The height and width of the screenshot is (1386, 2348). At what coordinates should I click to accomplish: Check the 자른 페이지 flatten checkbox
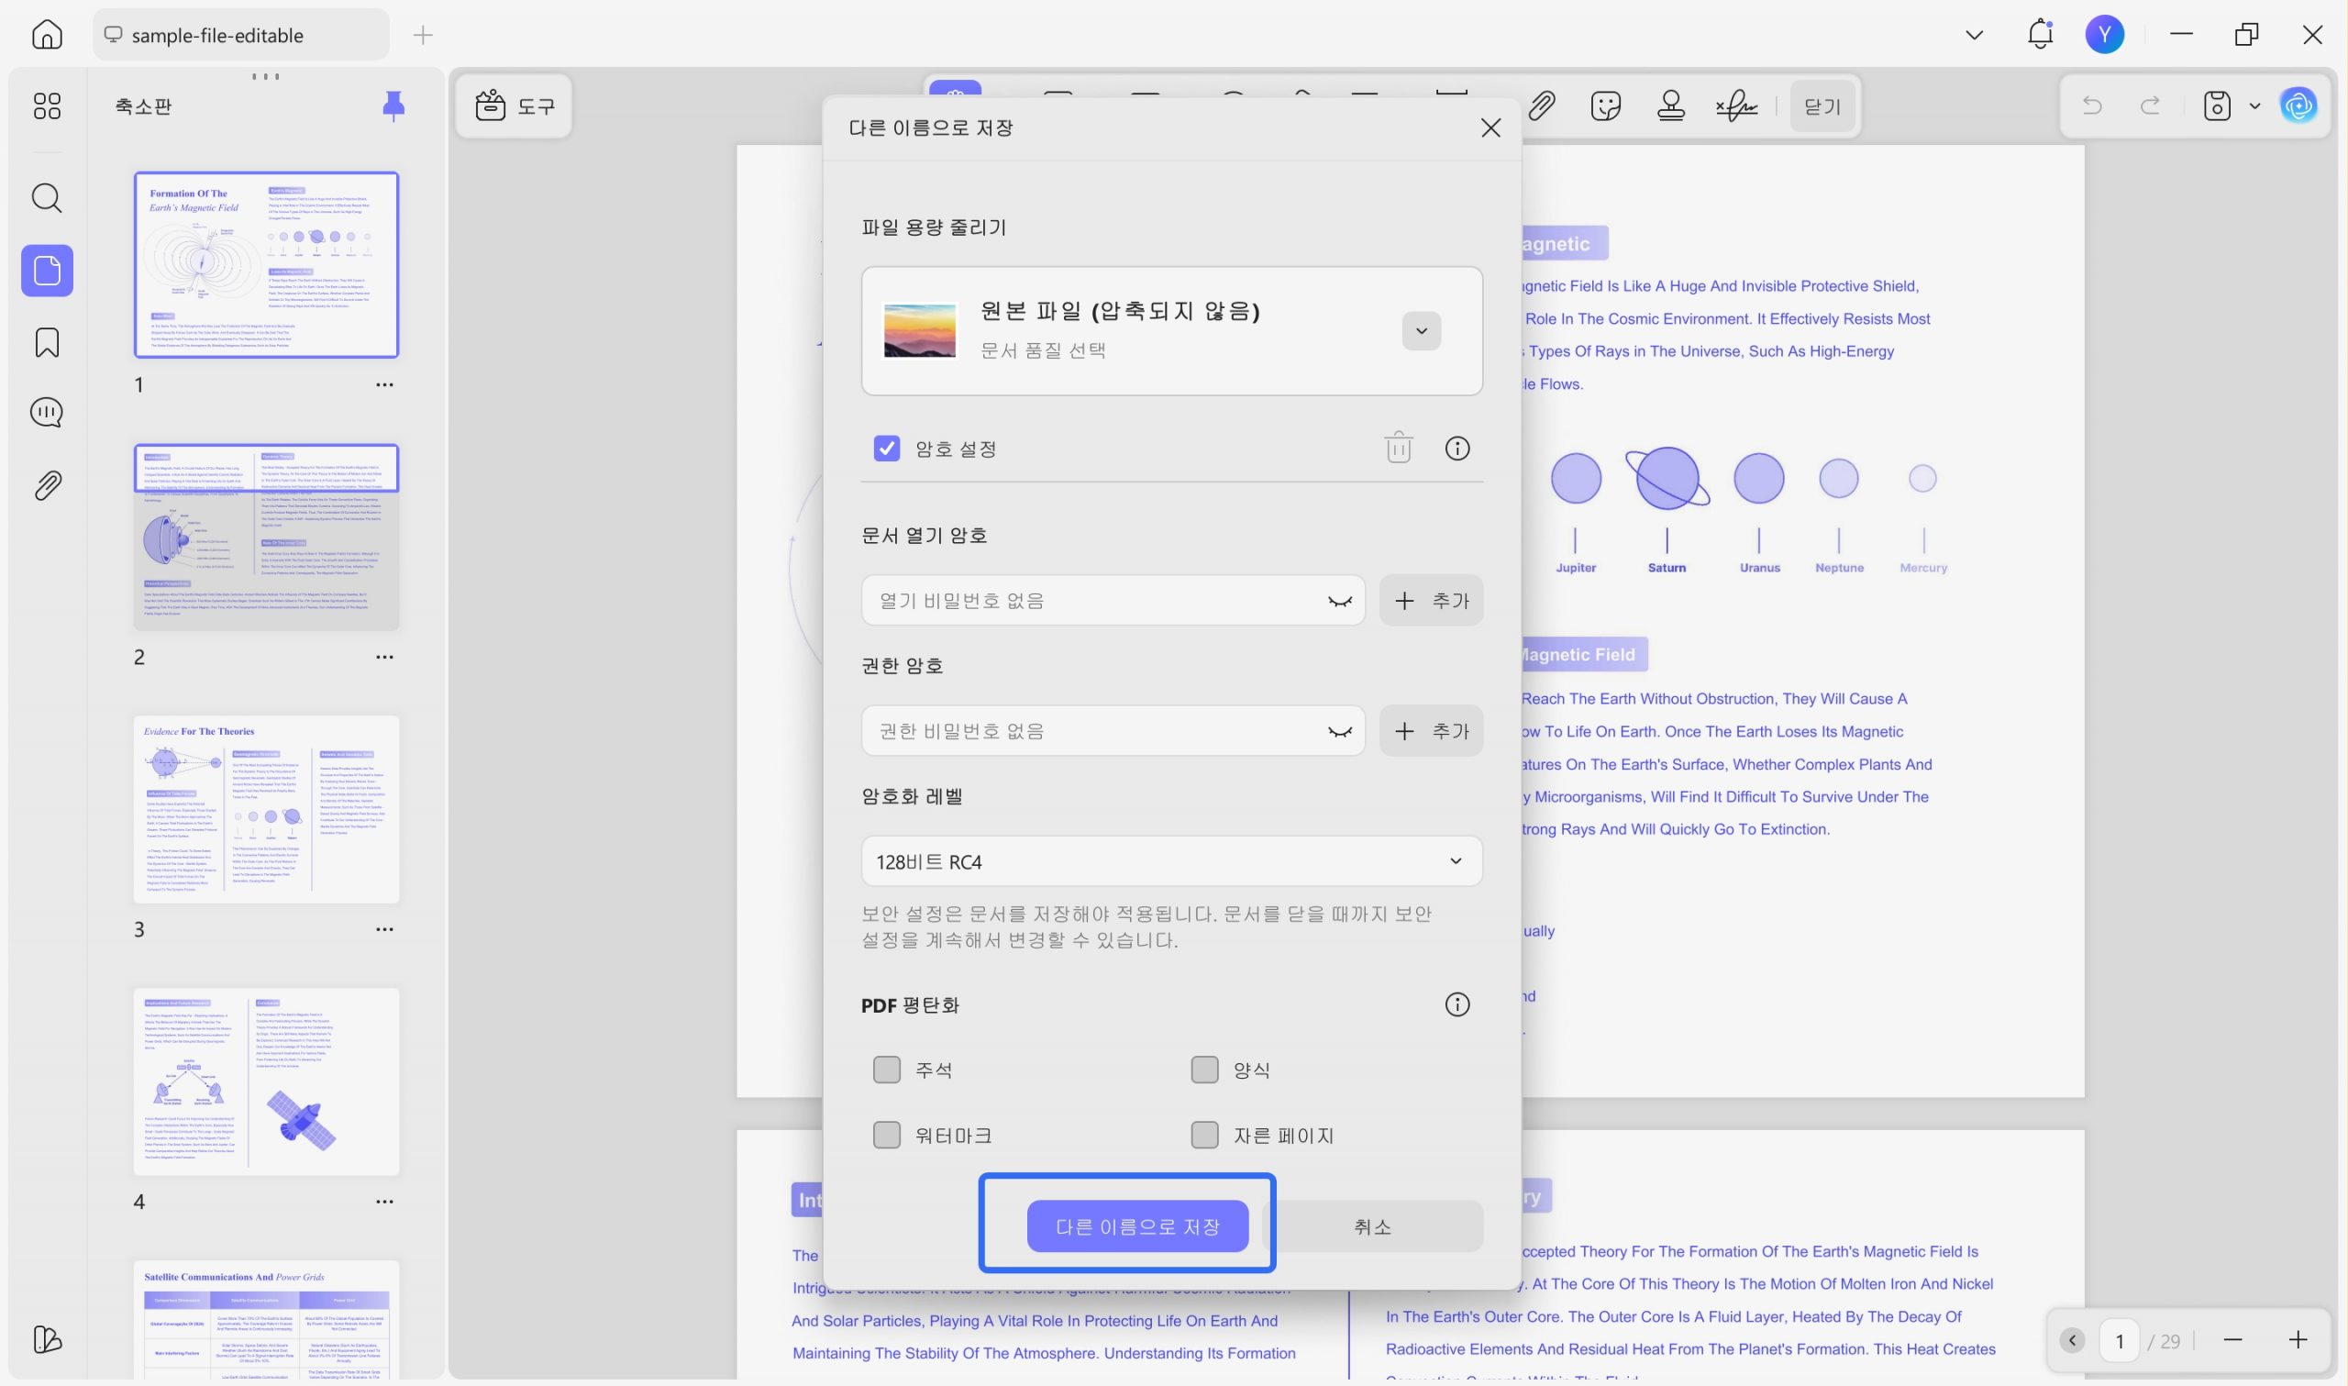(1204, 1135)
